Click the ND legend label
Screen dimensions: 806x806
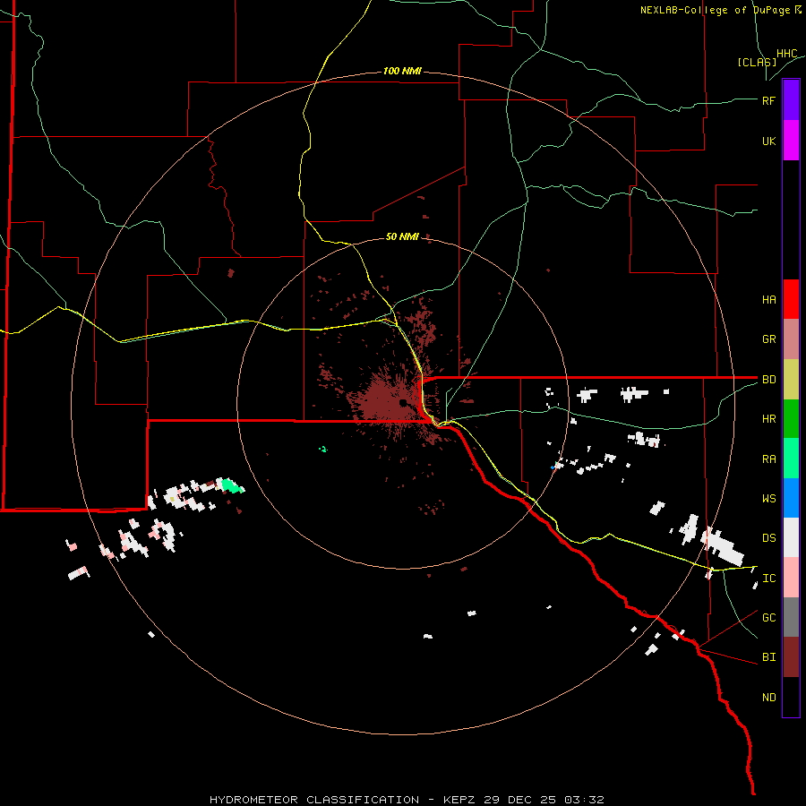click(768, 698)
